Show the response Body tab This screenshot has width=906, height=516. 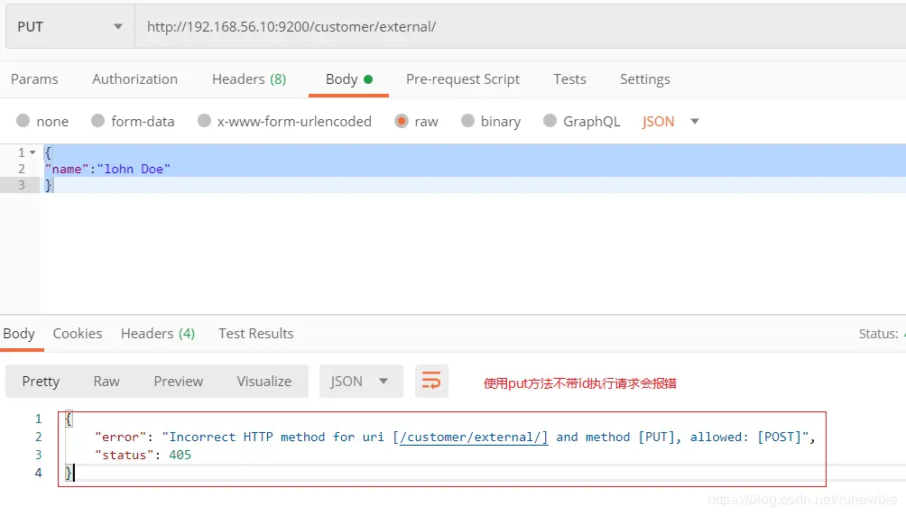19,334
